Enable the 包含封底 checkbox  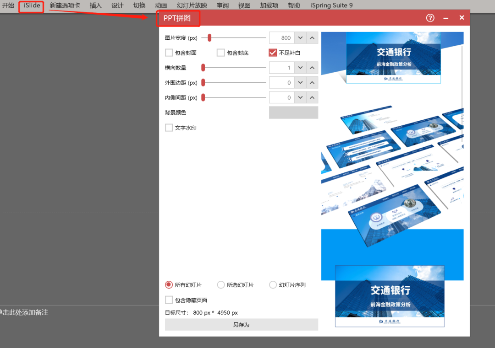pos(220,53)
